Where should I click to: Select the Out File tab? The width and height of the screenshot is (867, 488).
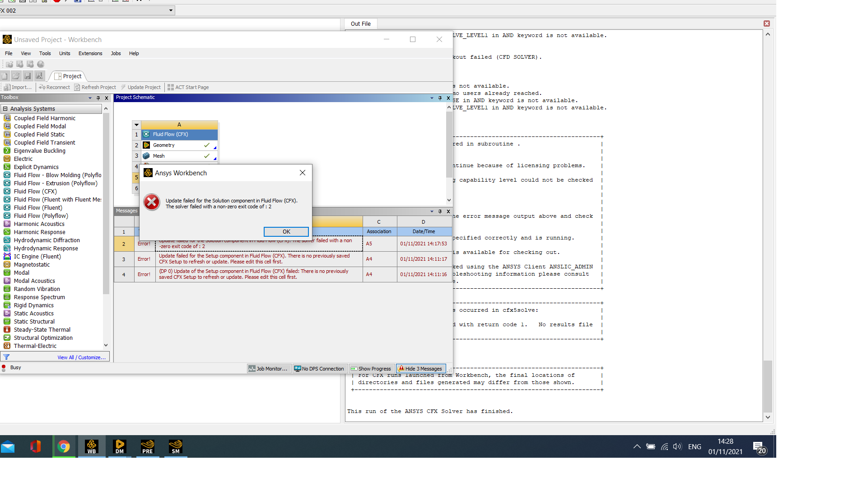coord(360,24)
